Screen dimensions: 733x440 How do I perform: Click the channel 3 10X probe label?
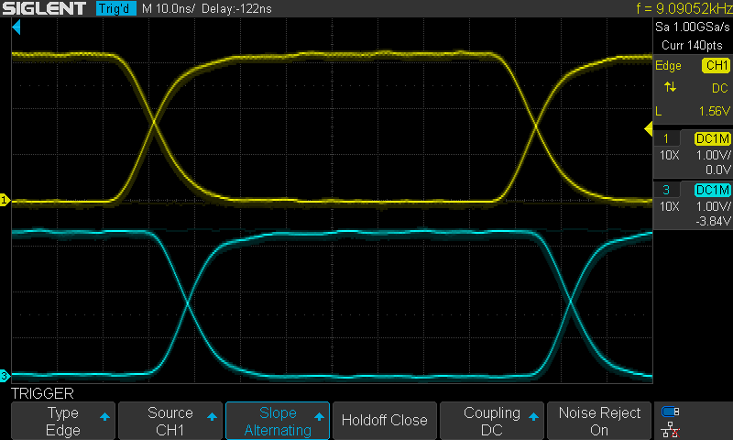pos(669,206)
